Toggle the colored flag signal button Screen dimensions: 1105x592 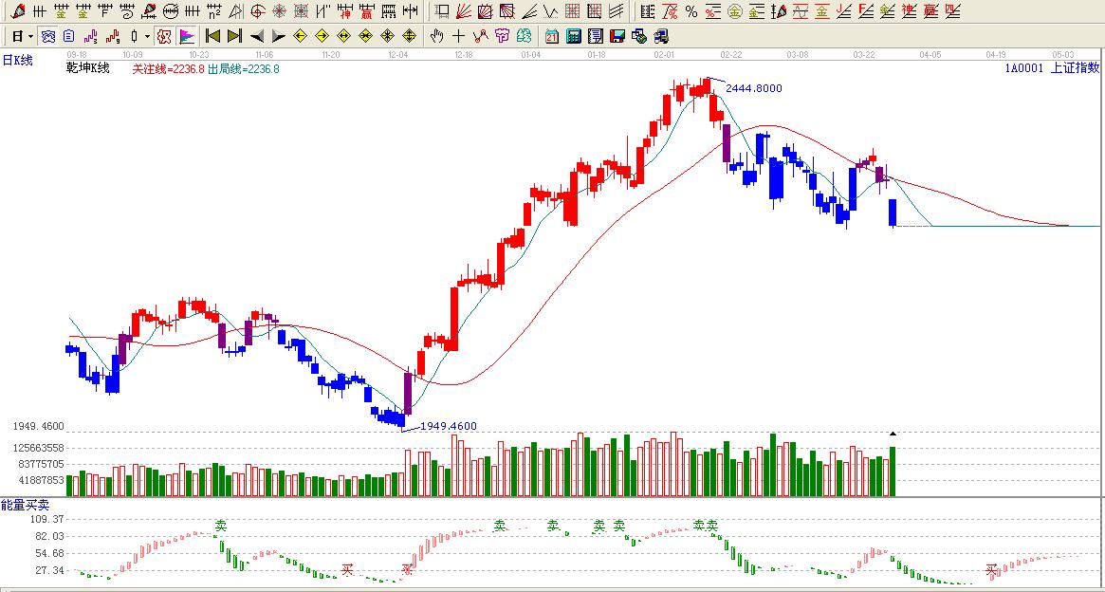187,36
